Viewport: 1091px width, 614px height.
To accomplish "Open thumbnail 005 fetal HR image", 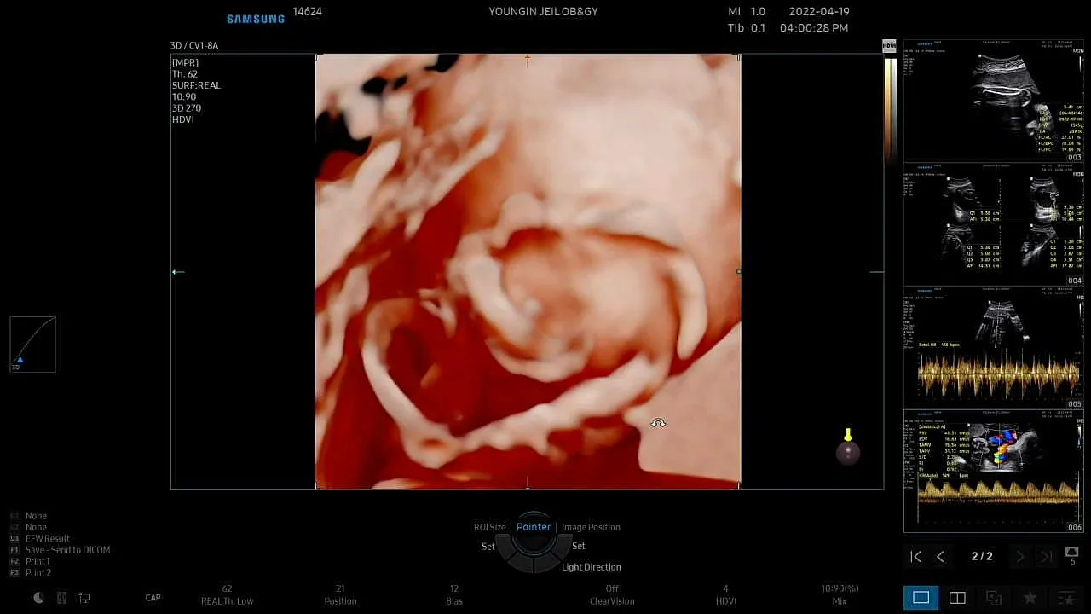I will tap(994, 348).
